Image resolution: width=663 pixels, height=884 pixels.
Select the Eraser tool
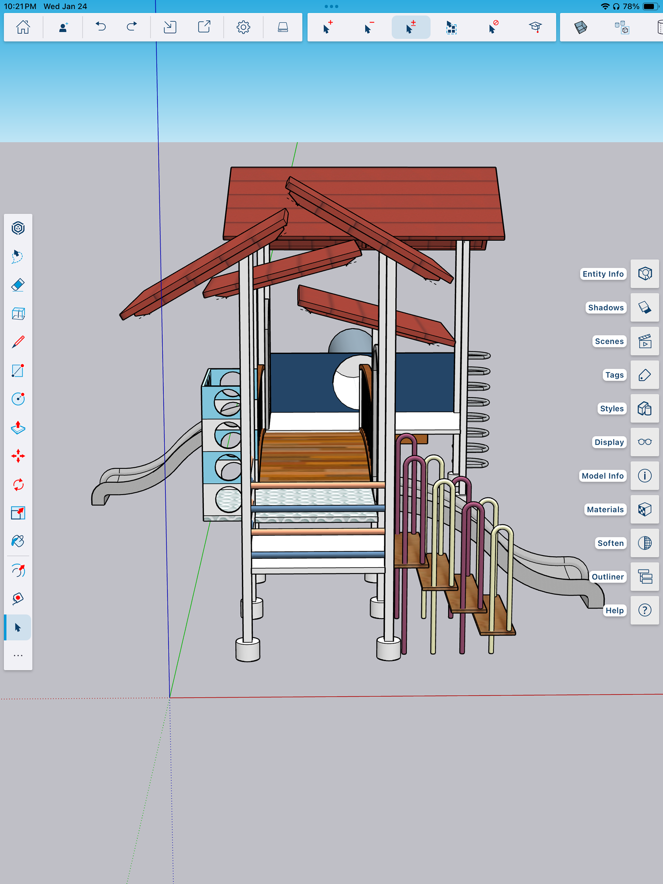(x=18, y=285)
